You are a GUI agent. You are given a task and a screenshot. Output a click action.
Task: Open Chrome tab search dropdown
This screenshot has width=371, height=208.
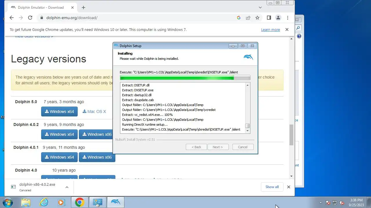(x=260, y=8)
